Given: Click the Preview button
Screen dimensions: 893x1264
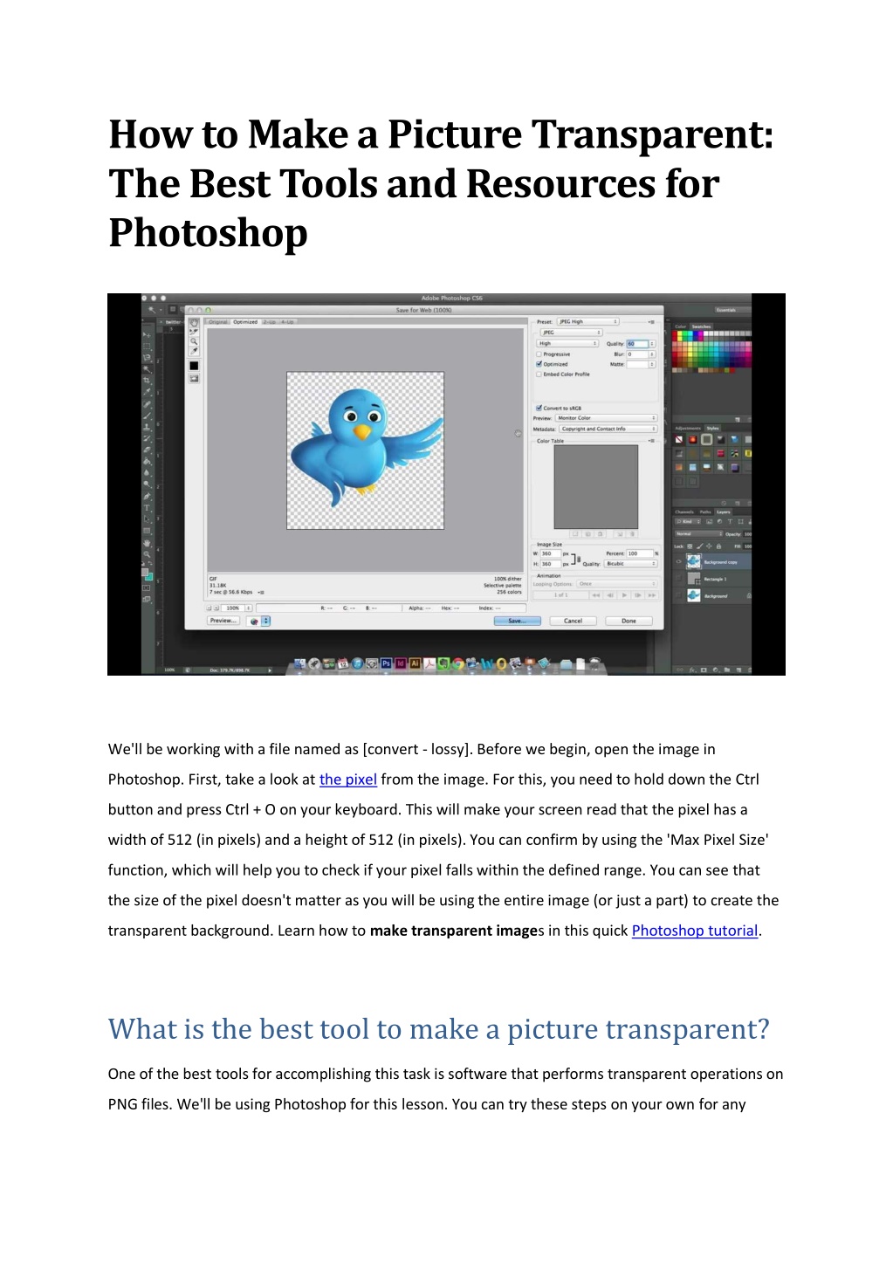Looking at the screenshot, I should click(223, 622).
